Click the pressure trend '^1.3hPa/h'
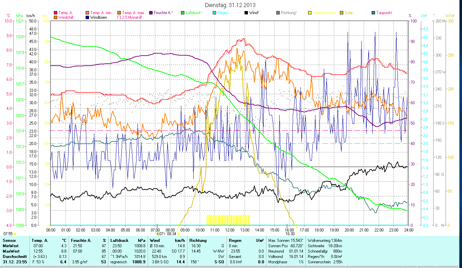The height and width of the screenshot is (268, 462). [x=119, y=257]
